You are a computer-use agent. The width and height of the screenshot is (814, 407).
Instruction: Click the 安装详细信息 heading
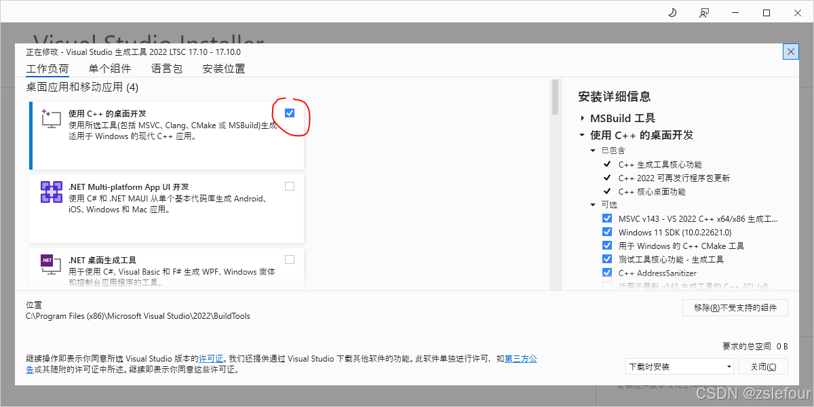615,96
